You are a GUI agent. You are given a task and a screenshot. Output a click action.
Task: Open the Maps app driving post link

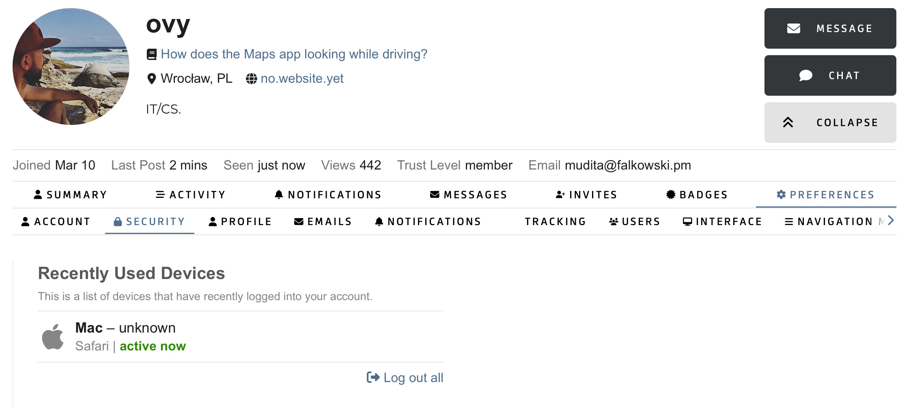294,54
